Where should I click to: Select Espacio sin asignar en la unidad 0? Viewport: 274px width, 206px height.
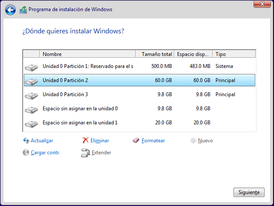coord(80,109)
